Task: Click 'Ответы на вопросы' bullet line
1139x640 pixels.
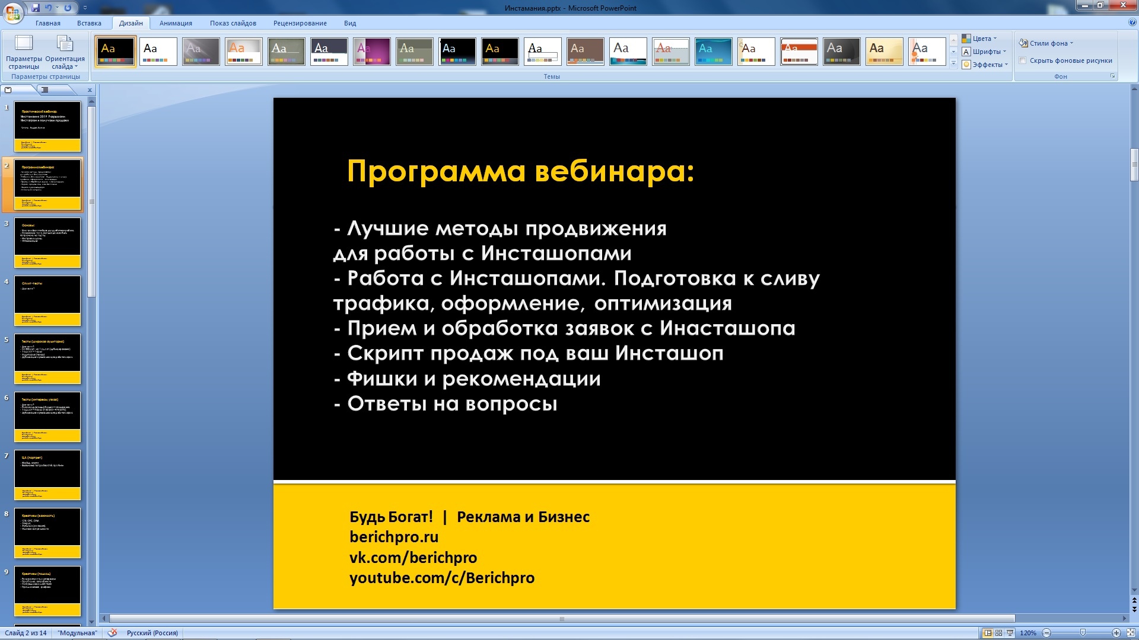Action: (446, 404)
